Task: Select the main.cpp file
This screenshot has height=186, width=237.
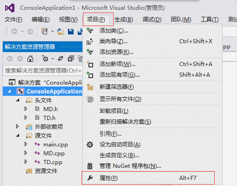Action: (55, 145)
